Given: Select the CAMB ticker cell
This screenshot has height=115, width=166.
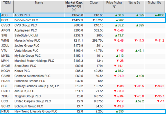Looking at the screenshot, I should (x=6, y=76).
